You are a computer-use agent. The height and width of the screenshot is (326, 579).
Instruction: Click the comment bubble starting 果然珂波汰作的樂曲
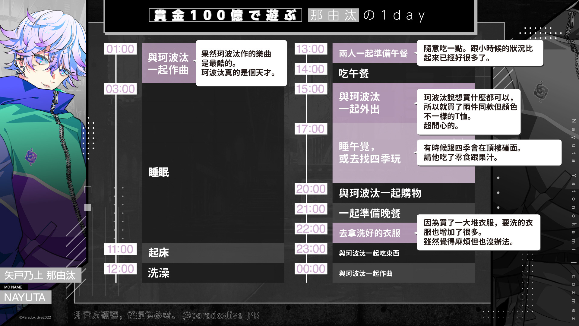click(x=241, y=63)
